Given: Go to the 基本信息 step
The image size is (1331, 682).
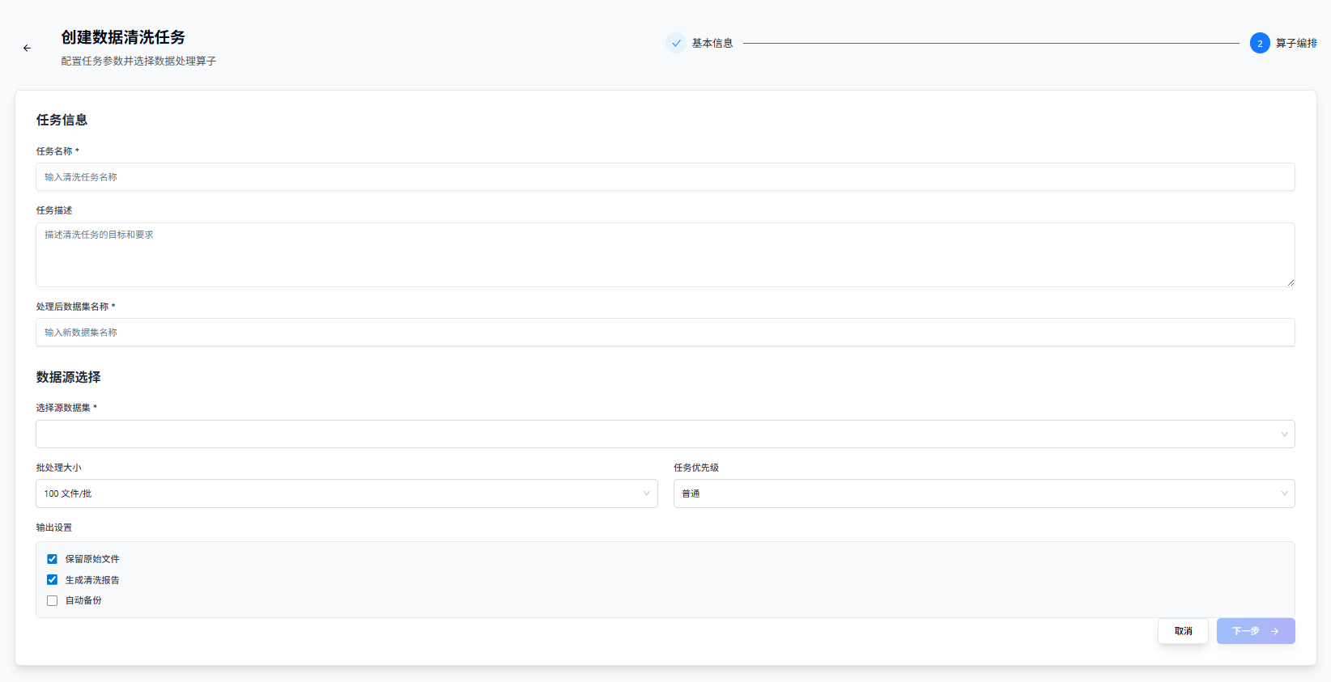Looking at the screenshot, I should 712,44.
